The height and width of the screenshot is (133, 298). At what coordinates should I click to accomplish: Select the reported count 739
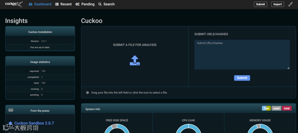point(43,71)
